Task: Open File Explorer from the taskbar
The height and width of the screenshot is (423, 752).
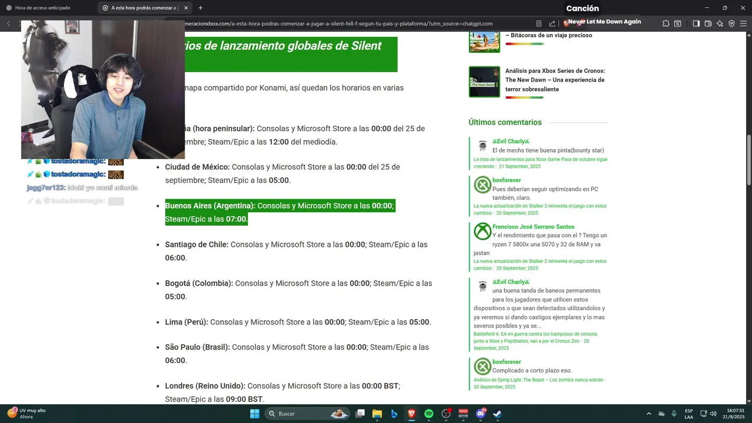Action: pos(377,414)
